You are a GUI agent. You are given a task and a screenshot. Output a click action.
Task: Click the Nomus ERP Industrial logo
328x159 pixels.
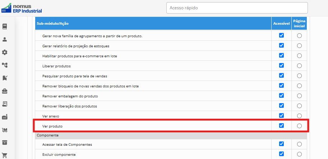tap(22, 8)
